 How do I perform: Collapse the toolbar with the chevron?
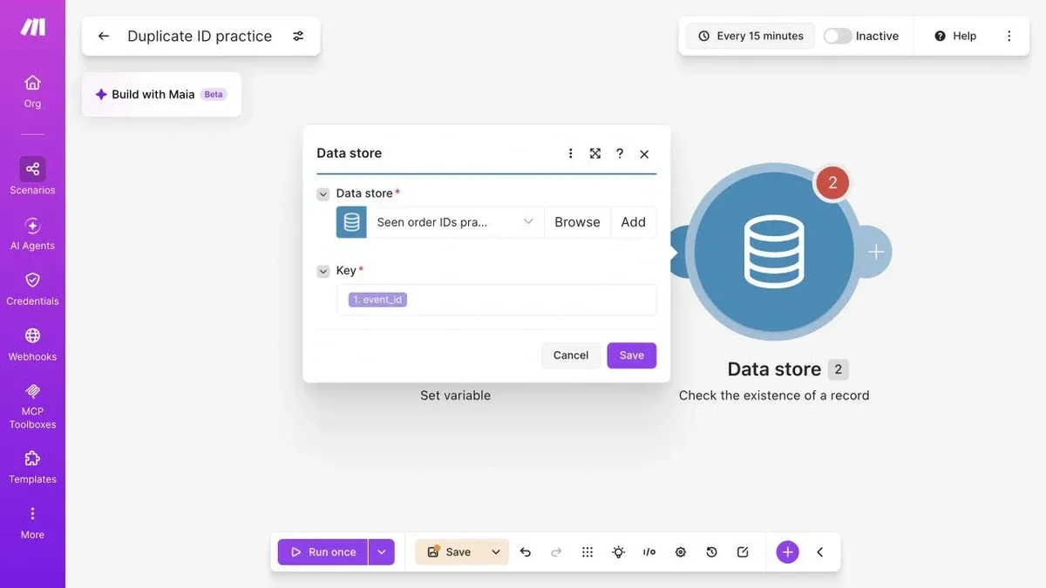coord(820,552)
